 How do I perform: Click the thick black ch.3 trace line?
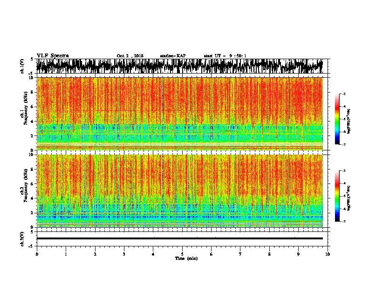pos(180,238)
